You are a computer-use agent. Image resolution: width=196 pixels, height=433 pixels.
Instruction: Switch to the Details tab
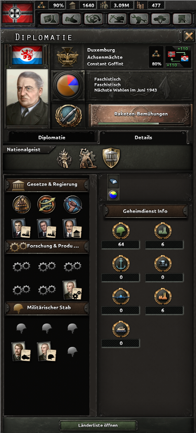coord(143,138)
